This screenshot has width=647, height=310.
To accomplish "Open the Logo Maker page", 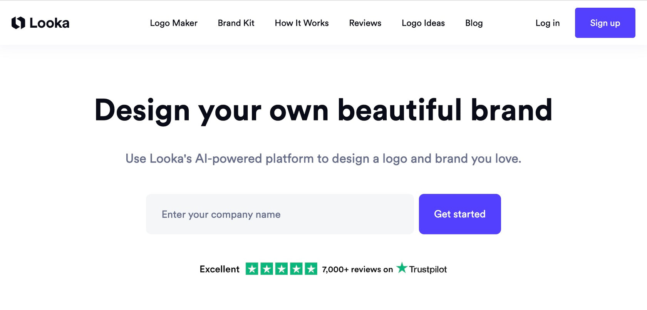I will (174, 23).
